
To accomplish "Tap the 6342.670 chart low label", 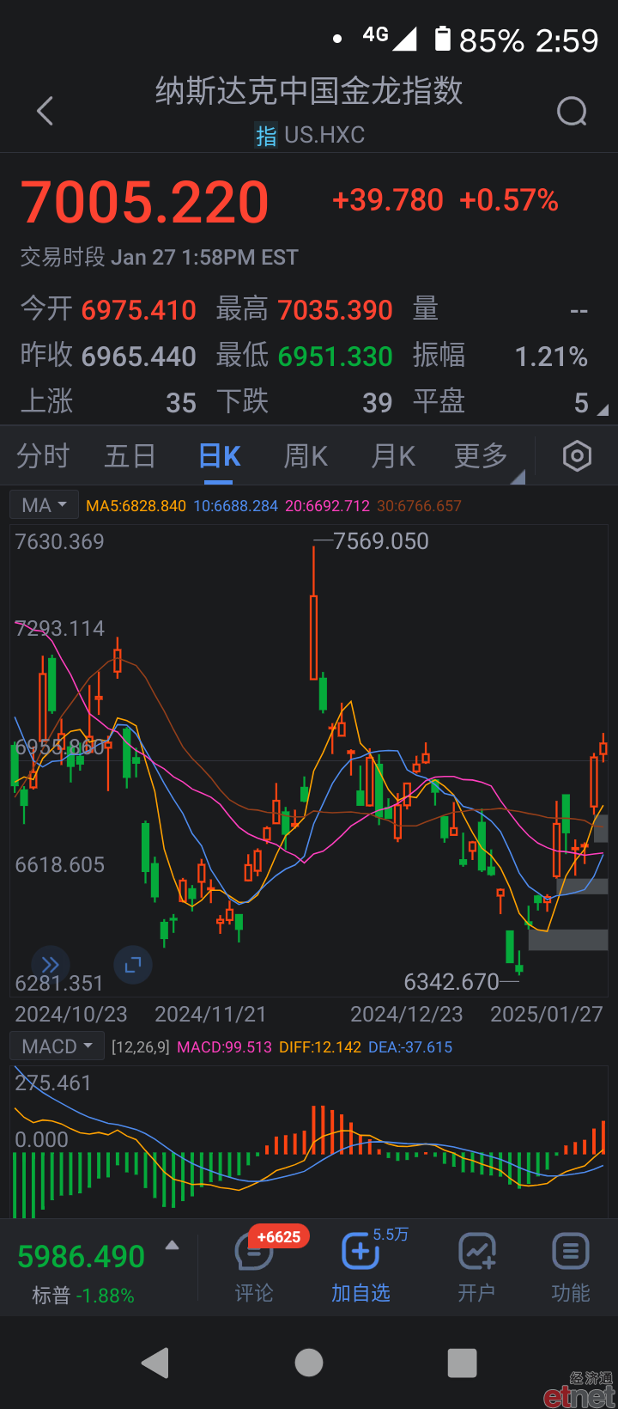I will [x=451, y=981].
